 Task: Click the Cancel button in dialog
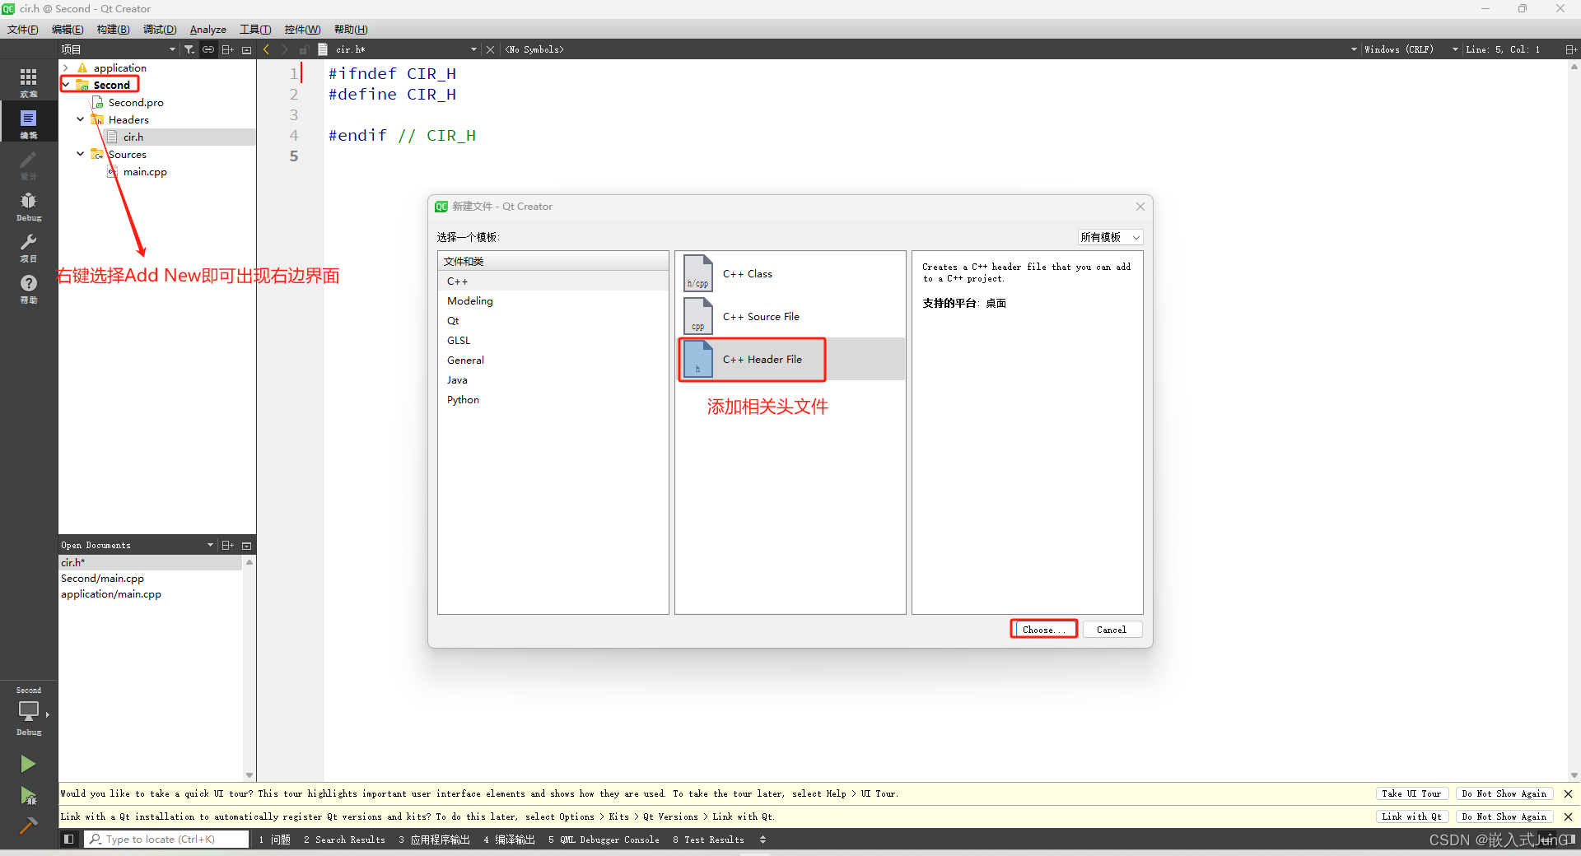tap(1112, 629)
